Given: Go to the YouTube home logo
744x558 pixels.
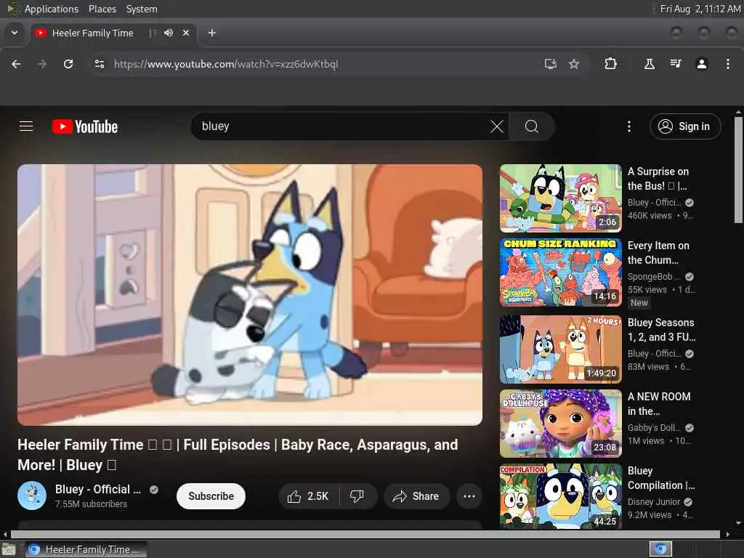Looking at the screenshot, I should coord(85,126).
